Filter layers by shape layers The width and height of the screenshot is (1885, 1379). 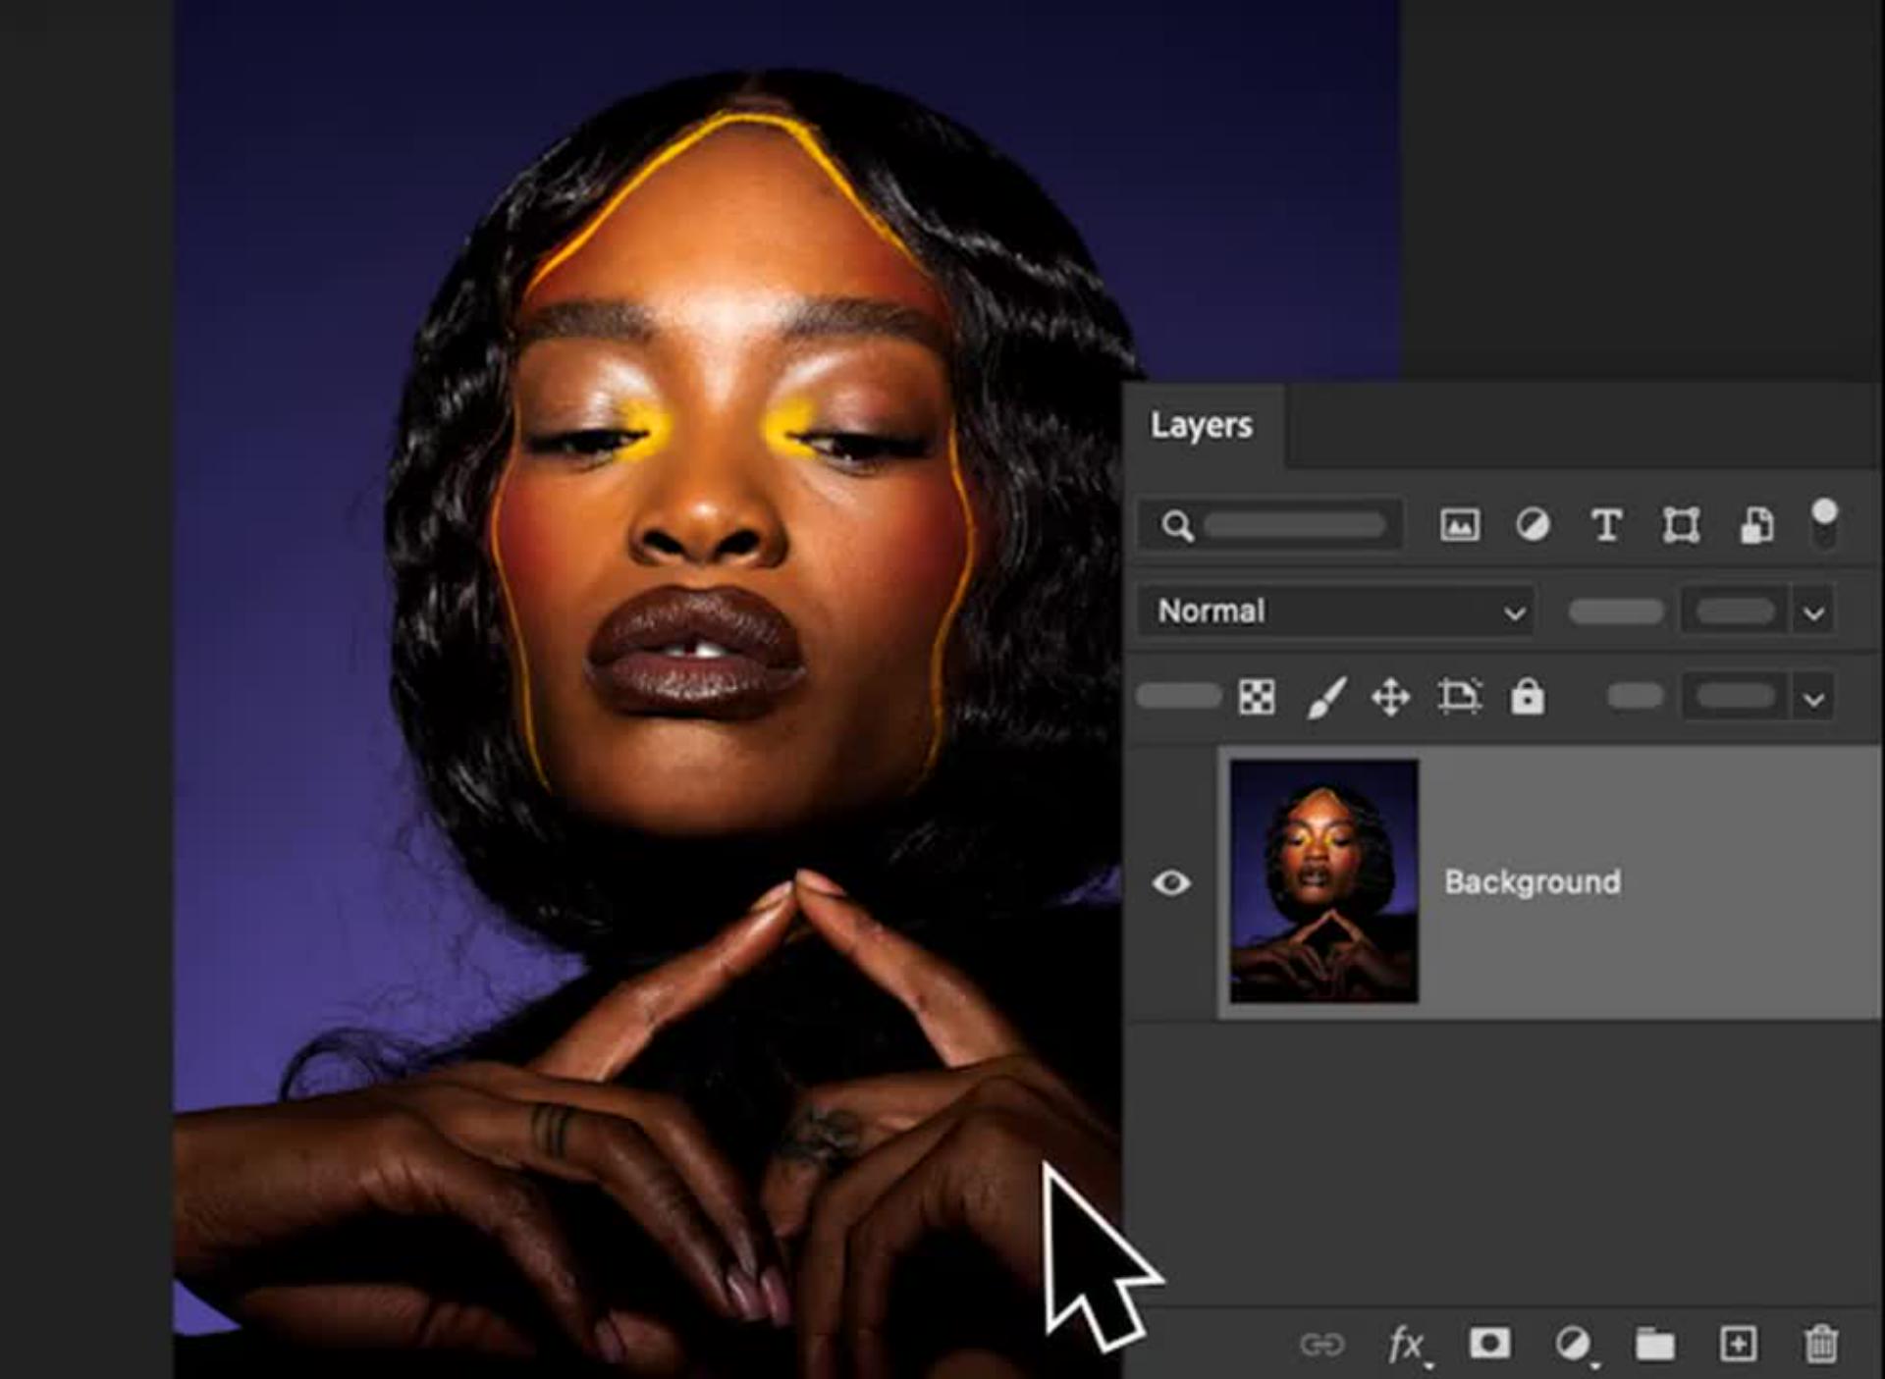(x=1681, y=525)
